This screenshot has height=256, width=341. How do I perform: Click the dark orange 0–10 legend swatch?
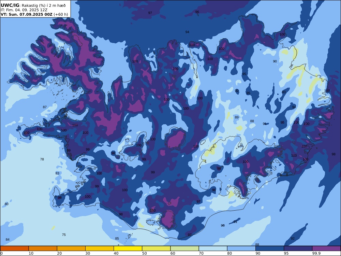[14, 248]
